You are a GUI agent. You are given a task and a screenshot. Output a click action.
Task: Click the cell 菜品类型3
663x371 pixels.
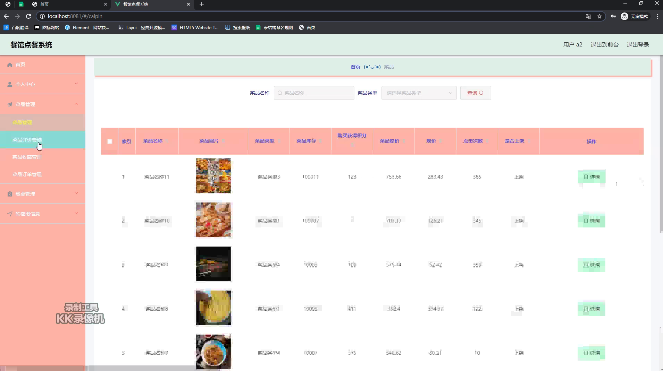269,177
